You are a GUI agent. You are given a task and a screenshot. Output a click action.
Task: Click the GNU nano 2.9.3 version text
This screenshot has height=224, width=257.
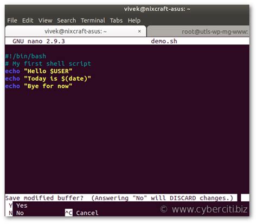[x=38, y=41]
